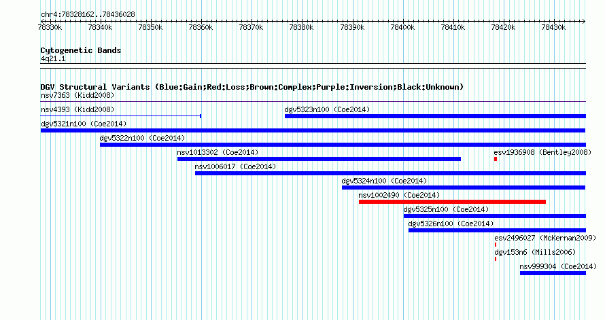Click the esv1936908 (Bentley2008) label

click(542, 152)
